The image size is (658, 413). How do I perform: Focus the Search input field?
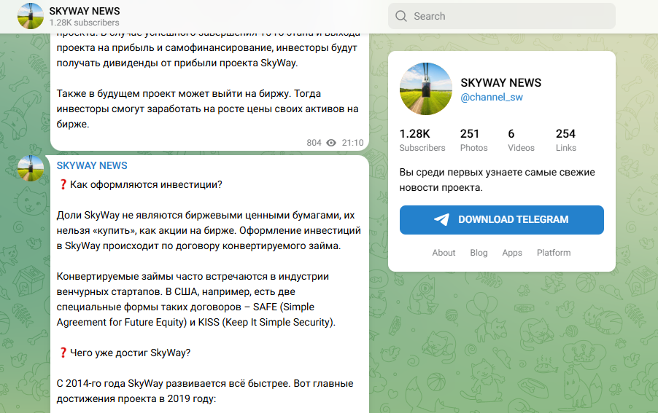coord(501,16)
